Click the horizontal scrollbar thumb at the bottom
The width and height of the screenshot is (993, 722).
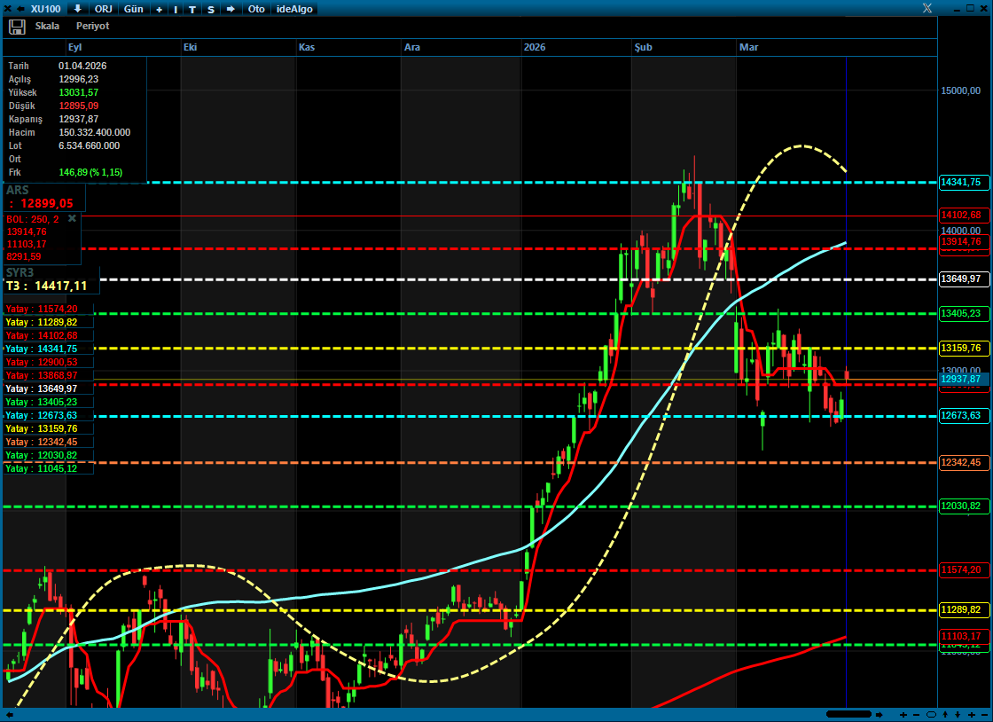pos(849,715)
